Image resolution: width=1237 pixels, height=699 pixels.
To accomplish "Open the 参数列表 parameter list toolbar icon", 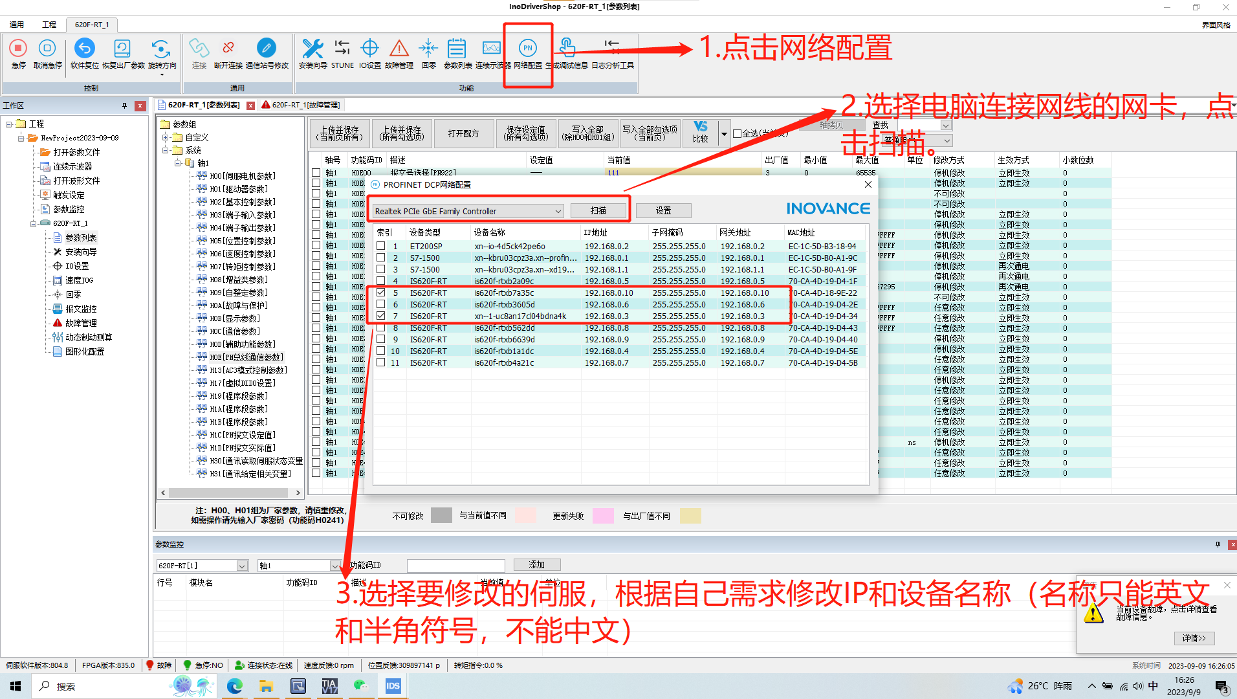I will pos(457,49).
